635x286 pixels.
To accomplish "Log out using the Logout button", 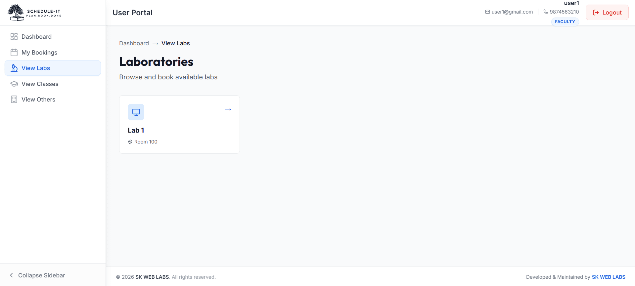I will click(x=607, y=13).
